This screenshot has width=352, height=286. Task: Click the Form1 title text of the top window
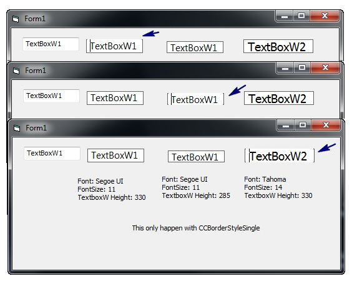pyautogui.click(x=35, y=19)
